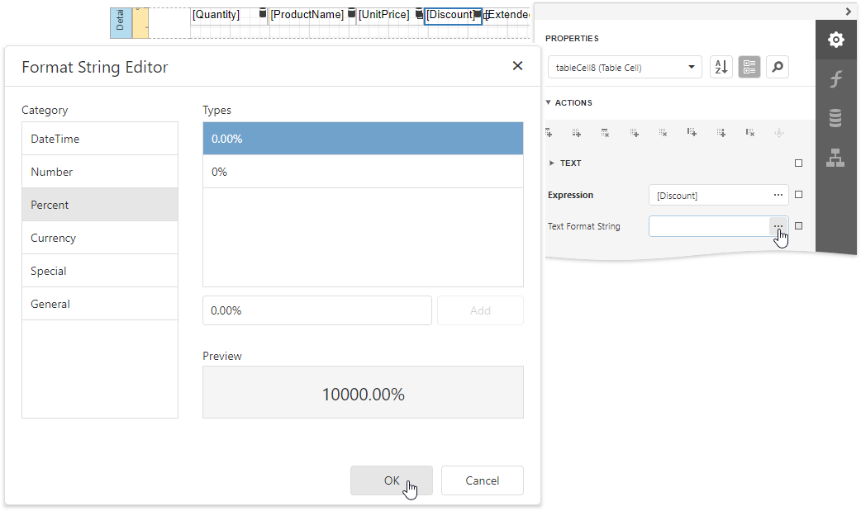Expand the TEXT property group

click(552, 163)
